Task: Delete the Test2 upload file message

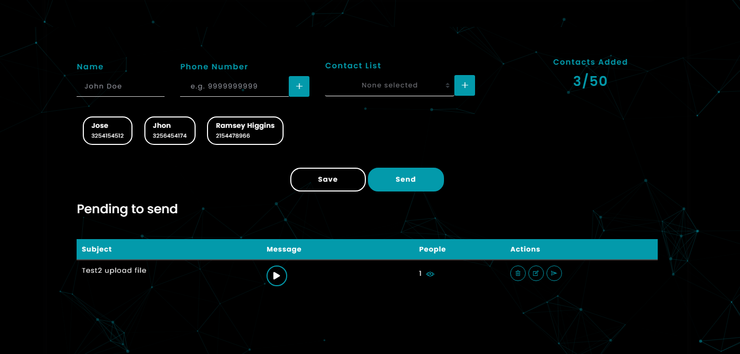Action: [x=518, y=273]
